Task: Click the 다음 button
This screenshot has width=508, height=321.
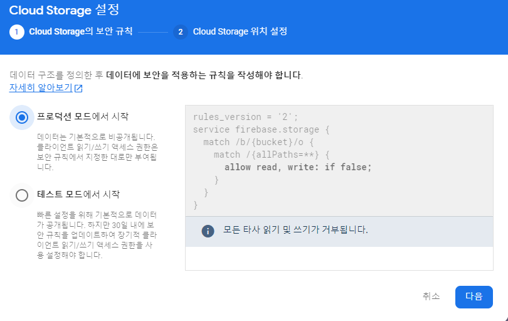Action: coord(474,297)
